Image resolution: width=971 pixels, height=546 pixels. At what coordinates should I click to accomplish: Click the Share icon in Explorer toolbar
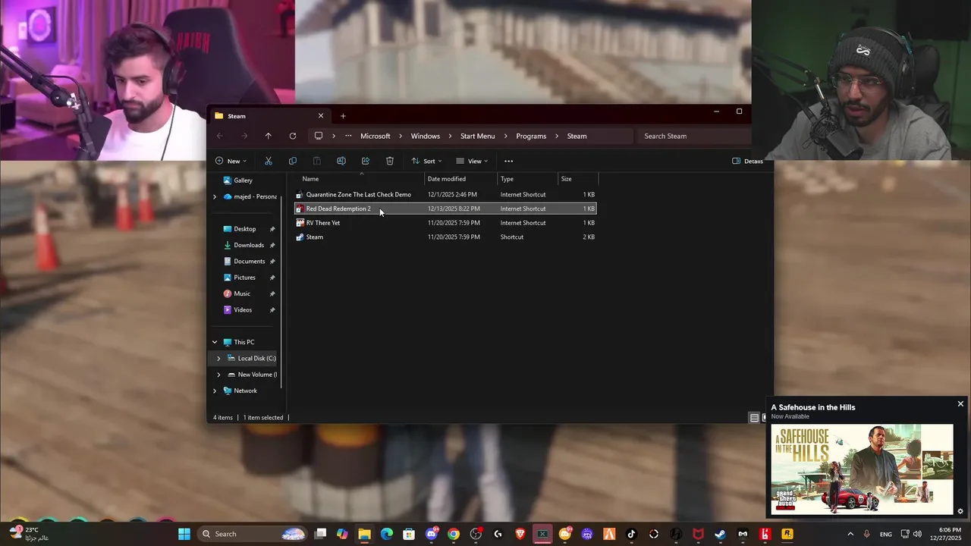(366, 161)
